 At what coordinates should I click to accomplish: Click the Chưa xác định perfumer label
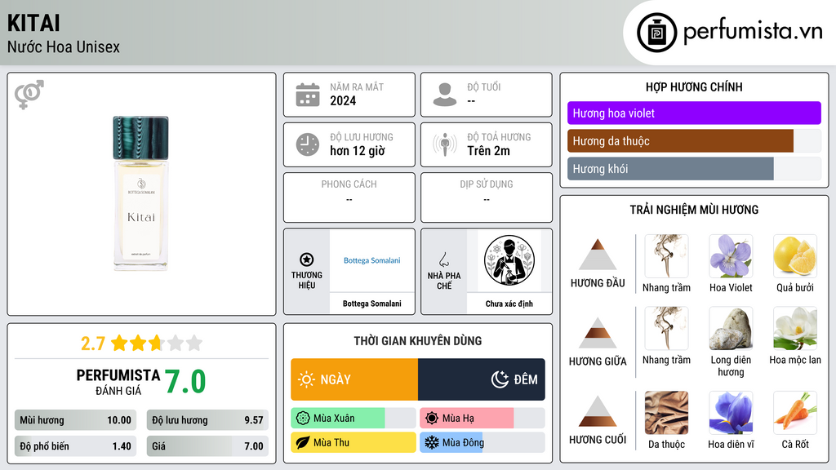point(509,304)
